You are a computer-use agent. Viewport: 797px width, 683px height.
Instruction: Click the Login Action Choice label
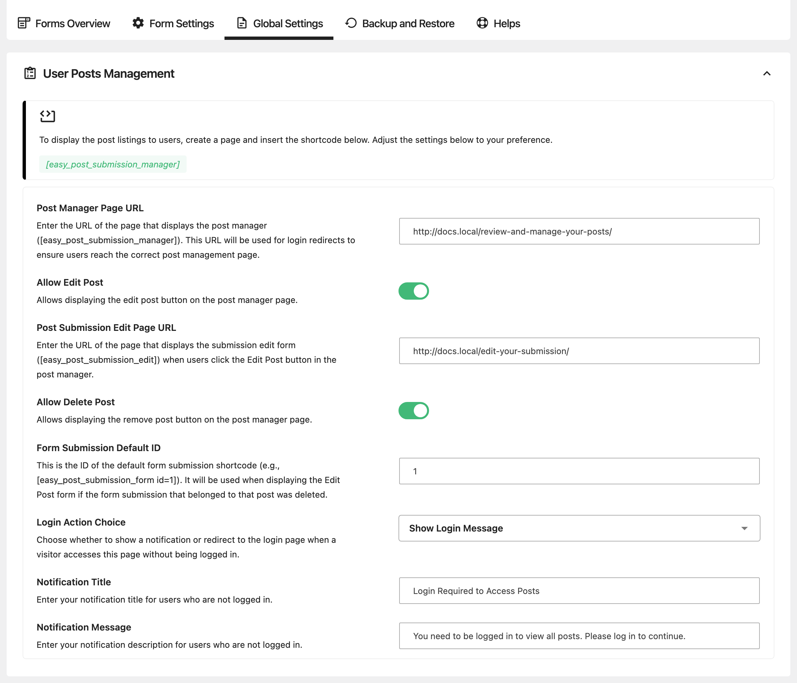(x=81, y=522)
